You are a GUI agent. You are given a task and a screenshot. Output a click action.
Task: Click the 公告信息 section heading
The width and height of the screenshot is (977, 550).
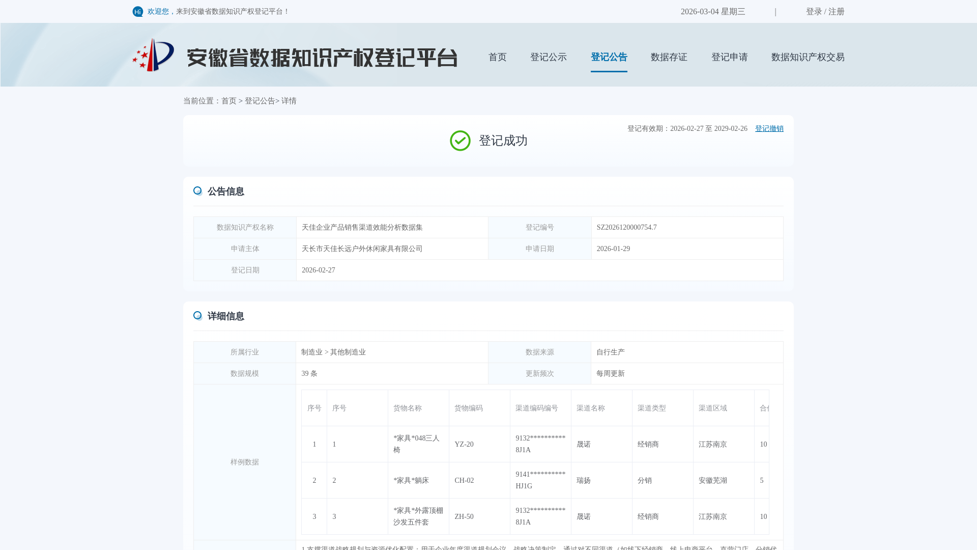(x=226, y=191)
